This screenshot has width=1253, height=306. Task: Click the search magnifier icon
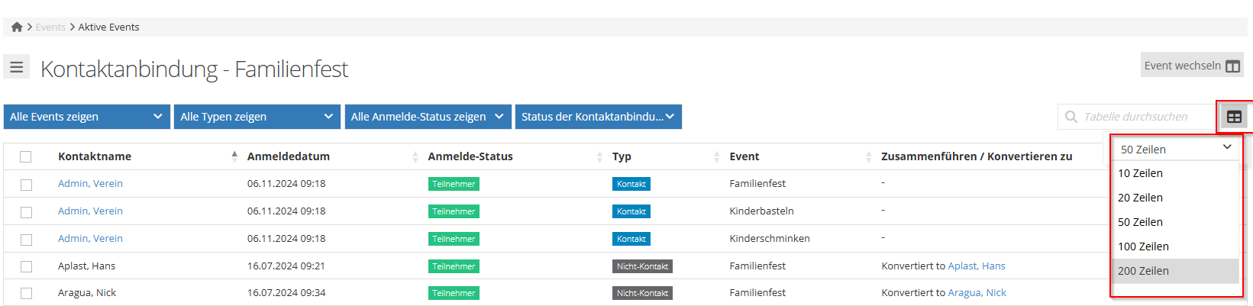click(x=1071, y=117)
